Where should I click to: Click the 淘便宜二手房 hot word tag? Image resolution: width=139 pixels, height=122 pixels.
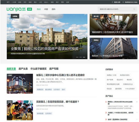(x=111, y=75)
